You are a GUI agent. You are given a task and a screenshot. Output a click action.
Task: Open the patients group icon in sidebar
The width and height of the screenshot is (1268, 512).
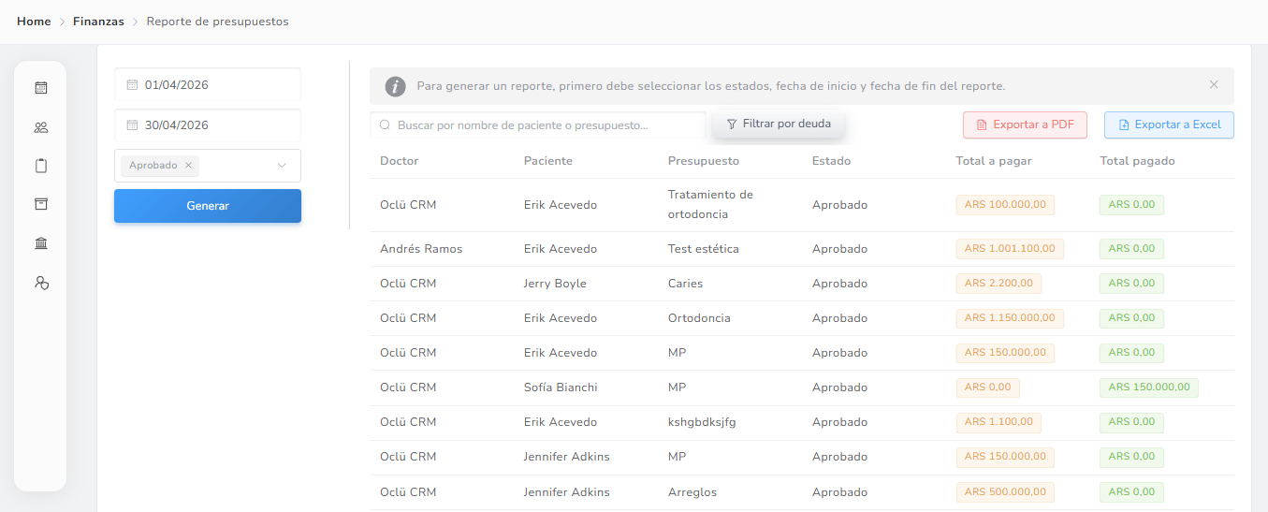click(x=40, y=127)
